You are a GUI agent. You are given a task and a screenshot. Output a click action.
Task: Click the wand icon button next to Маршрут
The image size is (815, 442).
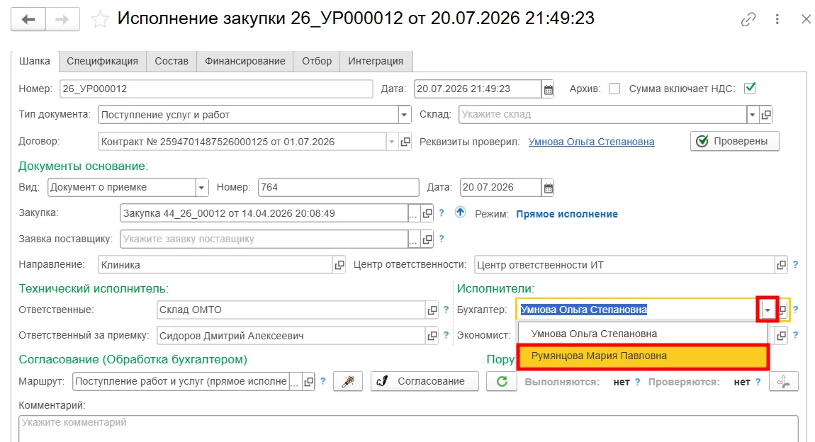point(348,382)
